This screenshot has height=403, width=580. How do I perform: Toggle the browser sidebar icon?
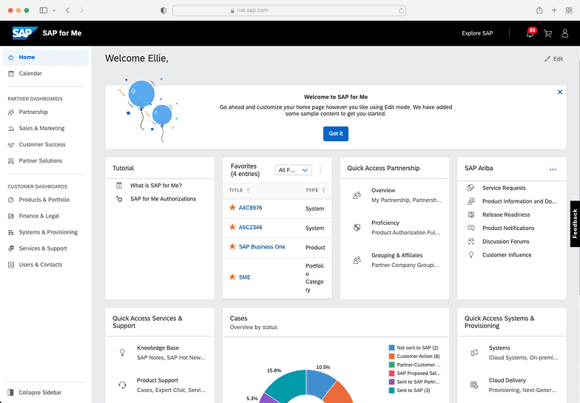tap(44, 10)
